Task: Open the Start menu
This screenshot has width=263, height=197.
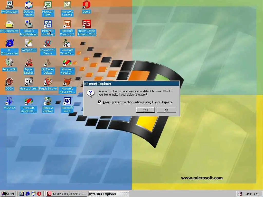Action: (x=8, y=194)
